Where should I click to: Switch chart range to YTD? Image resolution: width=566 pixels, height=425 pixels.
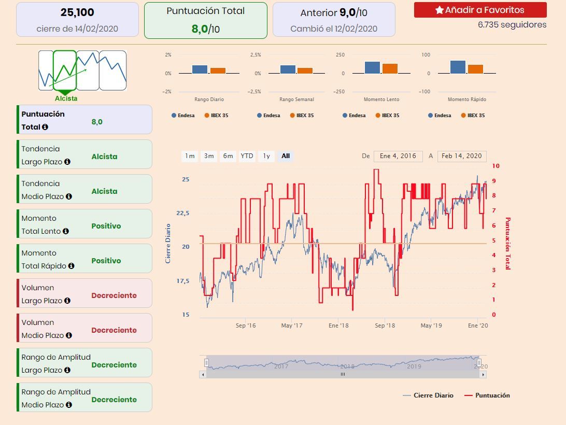[247, 156]
